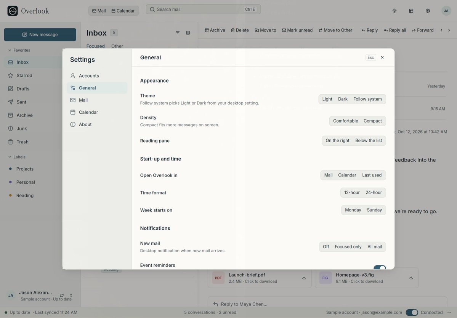Viewport: 457px width, 318px height.
Task: Click Reply all button
Action: (394, 30)
